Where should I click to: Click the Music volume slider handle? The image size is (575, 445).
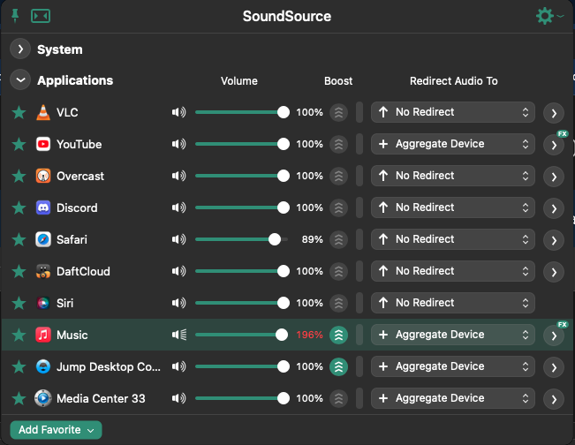tap(282, 335)
